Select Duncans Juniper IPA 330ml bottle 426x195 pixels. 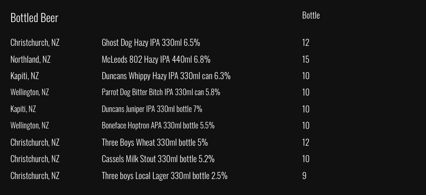tap(152, 109)
